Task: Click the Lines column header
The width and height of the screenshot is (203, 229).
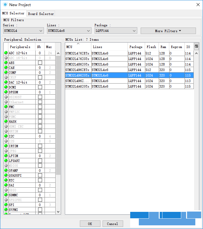Action: click(x=109, y=47)
